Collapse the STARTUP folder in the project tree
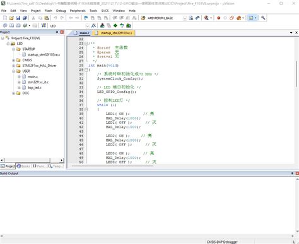This screenshot has width=299, height=244. click(x=13, y=49)
